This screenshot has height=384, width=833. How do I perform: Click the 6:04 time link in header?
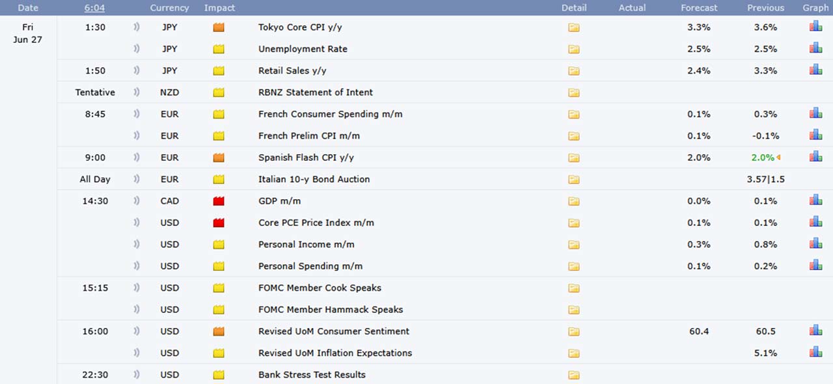tap(95, 8)
